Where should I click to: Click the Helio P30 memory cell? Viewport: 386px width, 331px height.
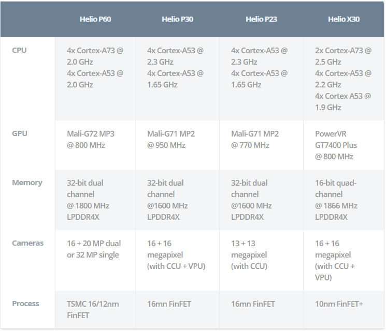[178, 200]
